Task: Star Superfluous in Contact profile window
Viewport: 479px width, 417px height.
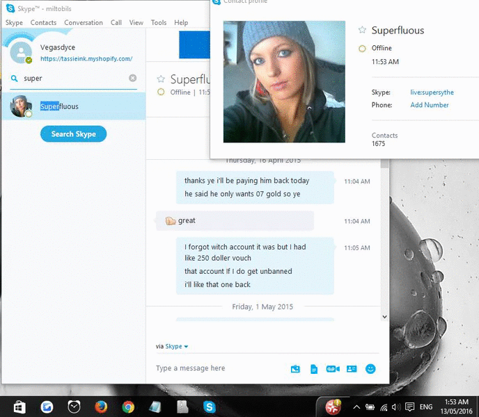Action: click(362, 30)
